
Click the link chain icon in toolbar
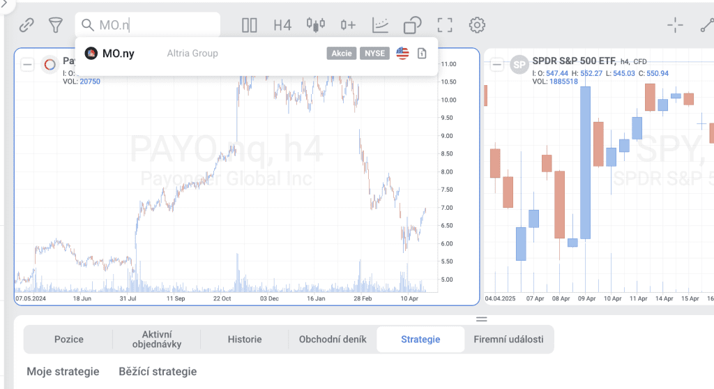coord(26,25)
